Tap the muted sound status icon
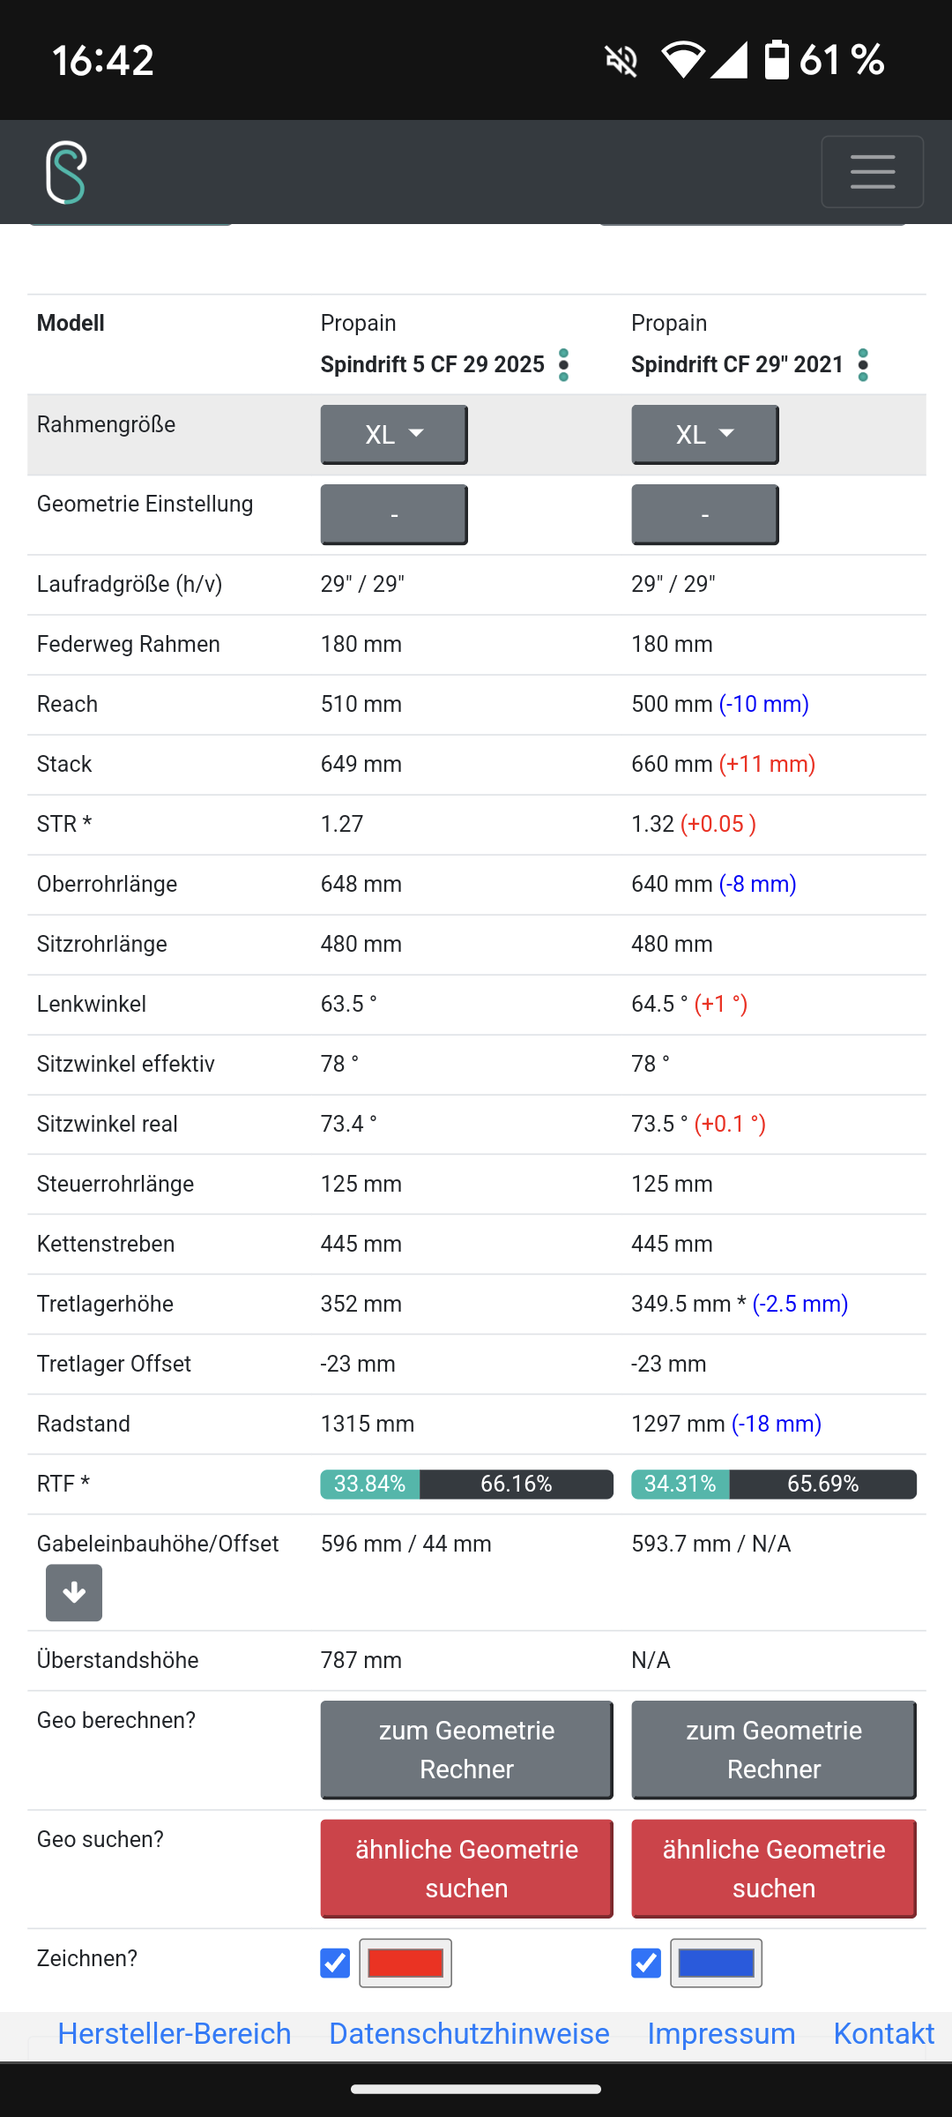Viewport: 952px width, 2117px height. tap(621, 61)
